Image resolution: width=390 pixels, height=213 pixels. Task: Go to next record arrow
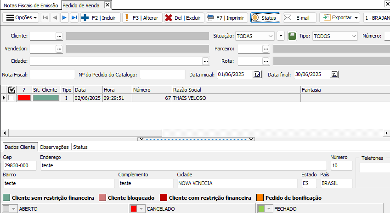(64, 18)
